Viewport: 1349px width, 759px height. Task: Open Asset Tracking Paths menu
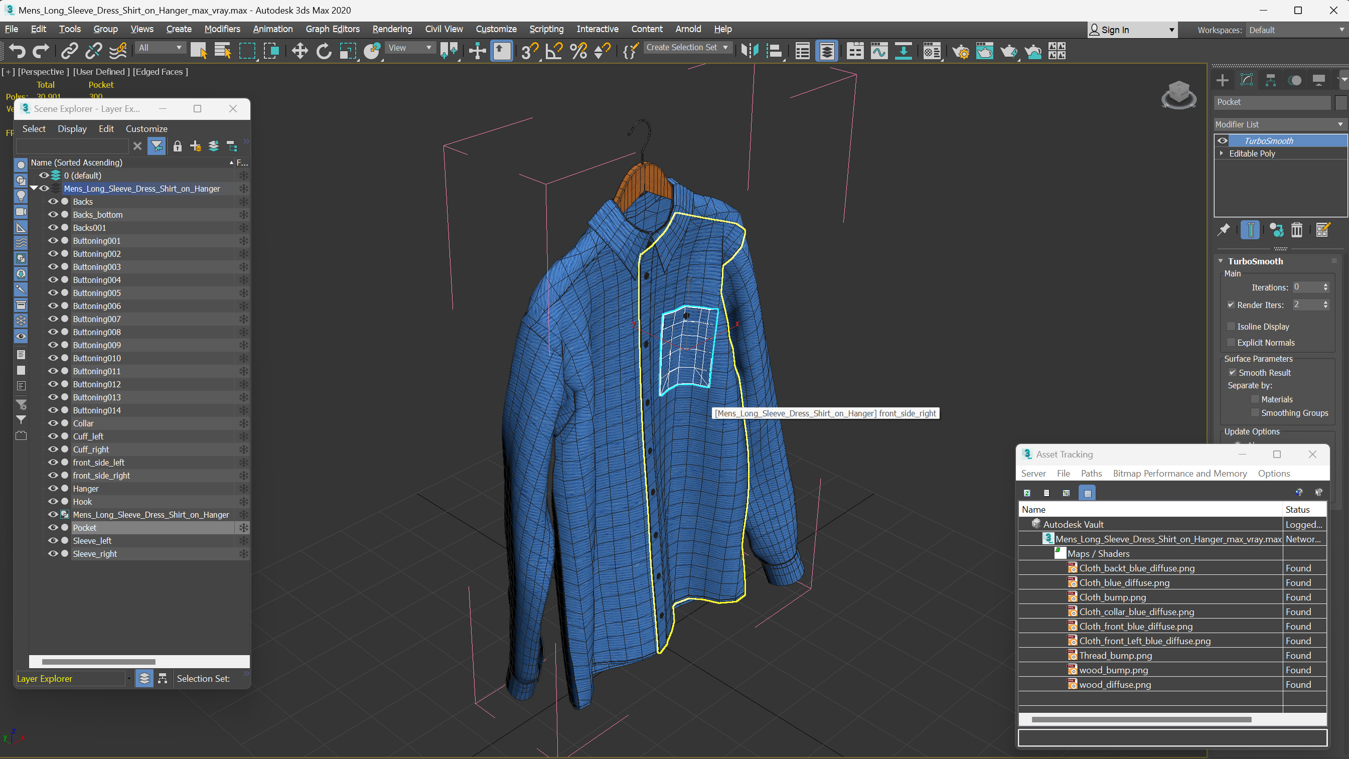coord(1091,473)
